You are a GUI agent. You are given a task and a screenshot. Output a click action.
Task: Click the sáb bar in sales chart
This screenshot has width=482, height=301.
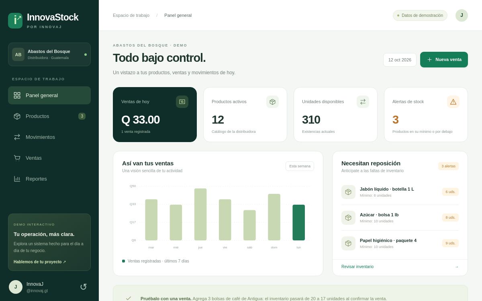tap(249, 225)
